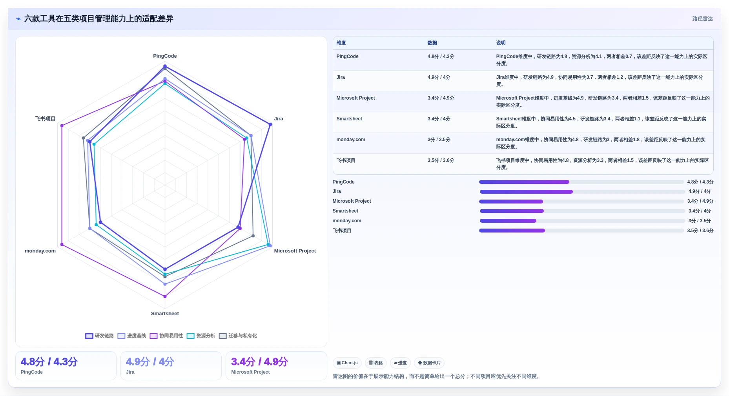The width and height of the screenshot is (729, 396).
Task: Select the 数据卡片 chip
Action: pyautogui.click(x=429, y=363)
